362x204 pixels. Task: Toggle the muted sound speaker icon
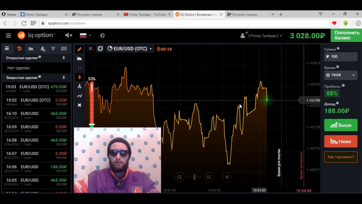point(69,35)
